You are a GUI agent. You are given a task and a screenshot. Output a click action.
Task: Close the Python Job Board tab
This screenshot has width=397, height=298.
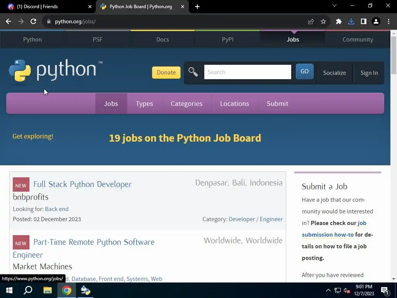[183, 7]
